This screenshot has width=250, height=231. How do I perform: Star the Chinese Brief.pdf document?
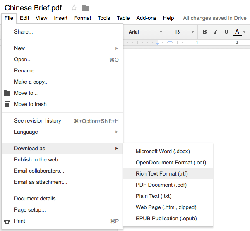pyautogui.click(x=74, y=8)
